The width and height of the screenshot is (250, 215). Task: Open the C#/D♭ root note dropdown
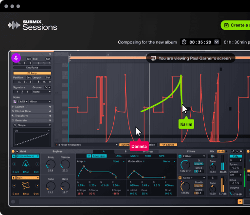[23, 101]
